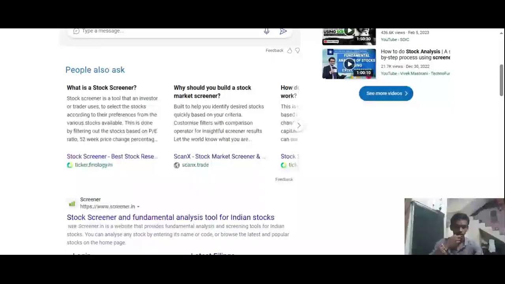Click See more videos button

386,93
